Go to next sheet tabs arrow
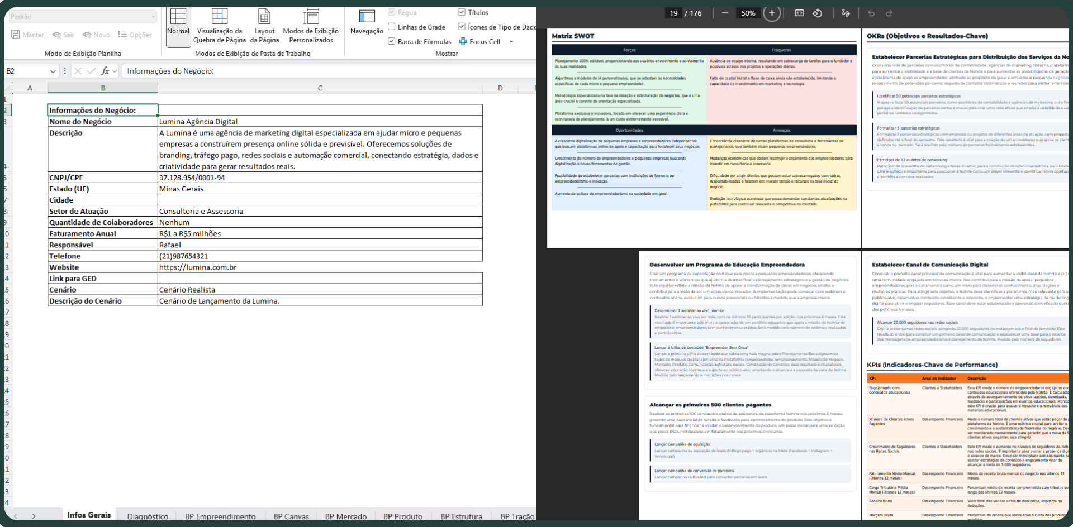The image size is (1073, 527). pyautogui.click(x=34, y=516)
